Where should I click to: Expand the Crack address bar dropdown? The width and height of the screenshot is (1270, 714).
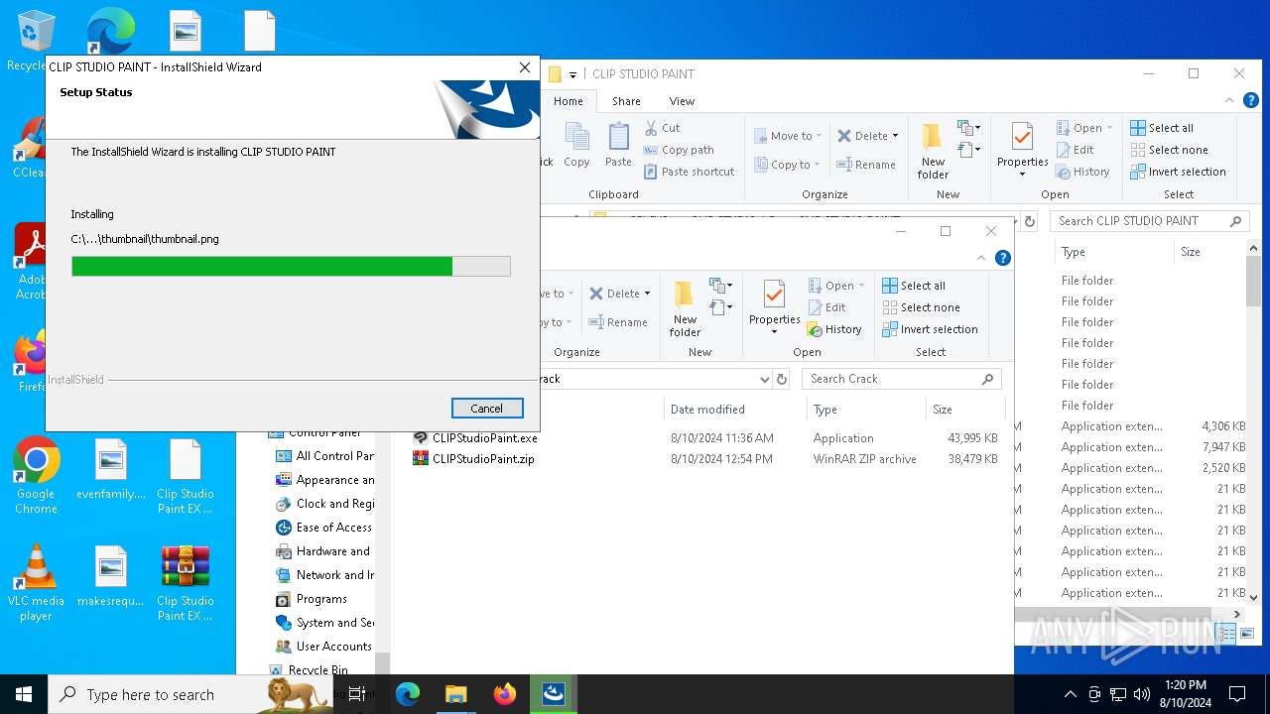pos(764,379)
